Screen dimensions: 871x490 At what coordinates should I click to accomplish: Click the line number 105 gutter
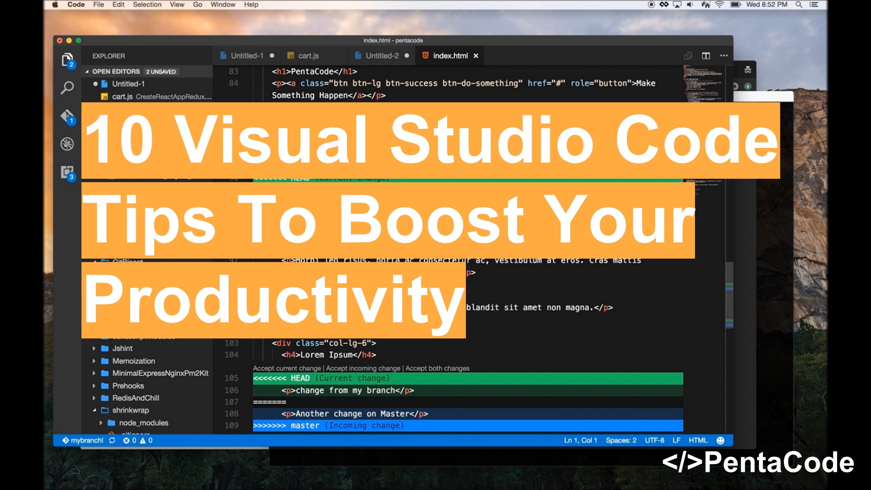[x=231, y=378]
